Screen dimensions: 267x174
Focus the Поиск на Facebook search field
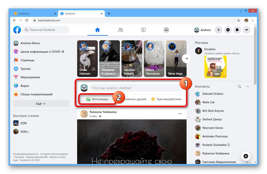coord(46,30)
